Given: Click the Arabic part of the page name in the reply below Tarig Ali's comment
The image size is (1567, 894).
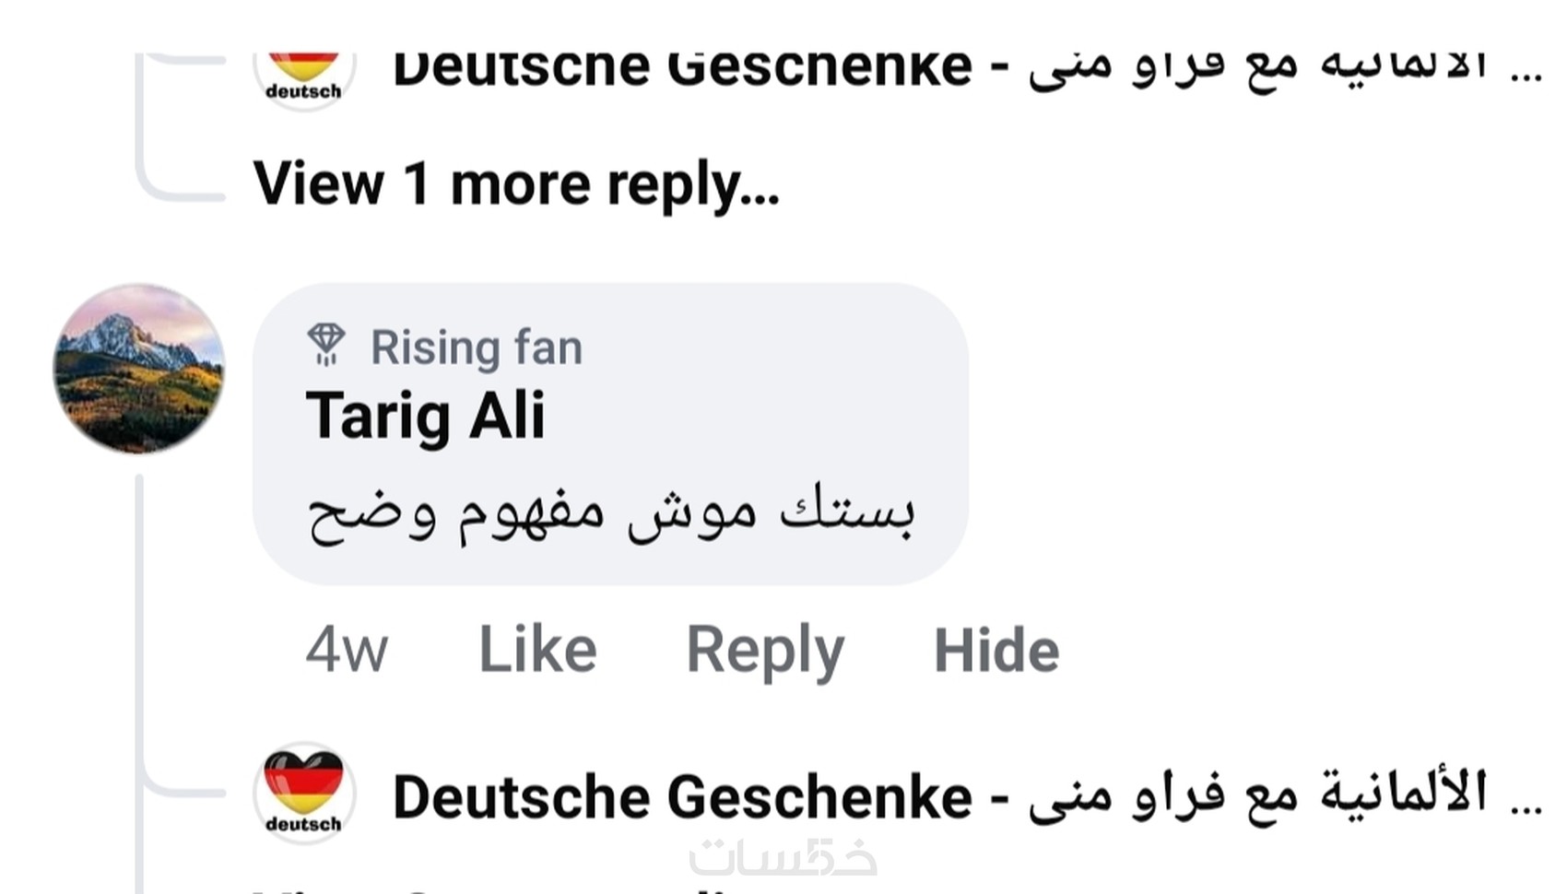Looking at the screenshot, I should coord(1257,793).
